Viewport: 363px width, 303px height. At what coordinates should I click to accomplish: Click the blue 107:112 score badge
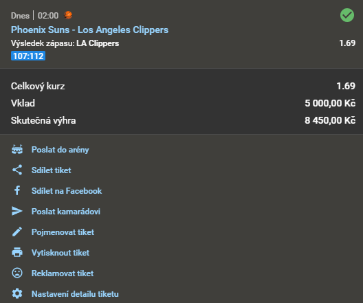pos(28,56)
